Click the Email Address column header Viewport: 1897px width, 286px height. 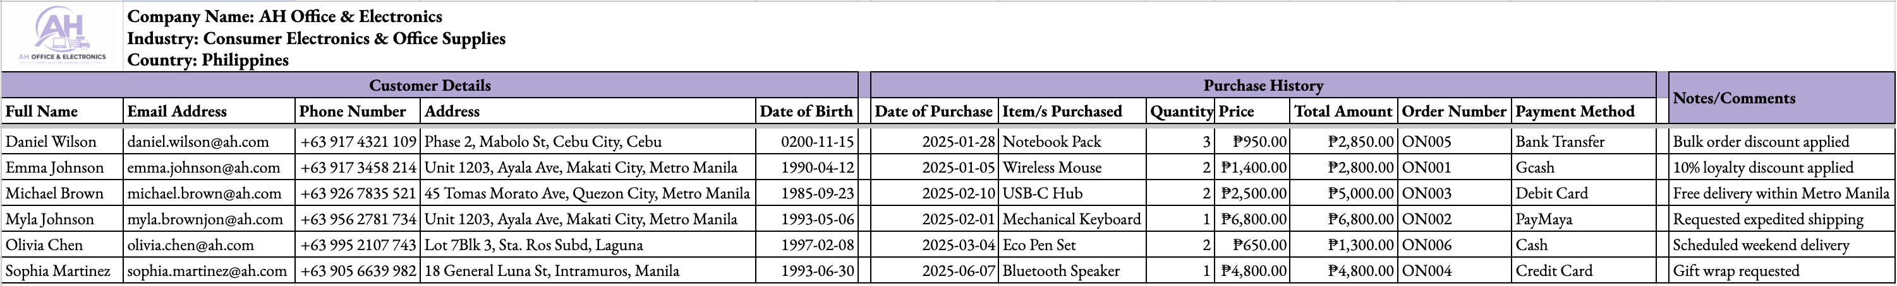click(209, 111)
